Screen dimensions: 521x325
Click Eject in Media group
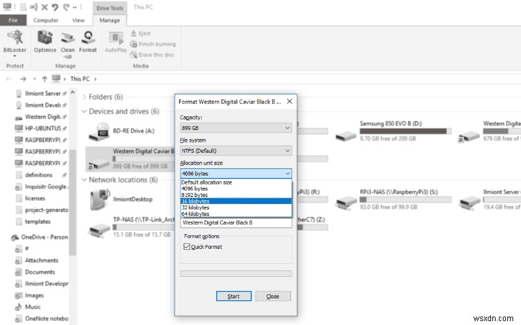(141, 34)
